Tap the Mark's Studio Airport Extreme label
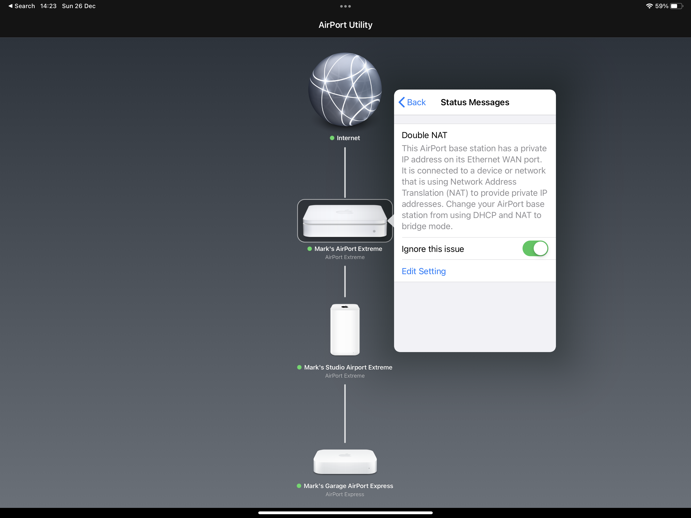 (348, 368)
